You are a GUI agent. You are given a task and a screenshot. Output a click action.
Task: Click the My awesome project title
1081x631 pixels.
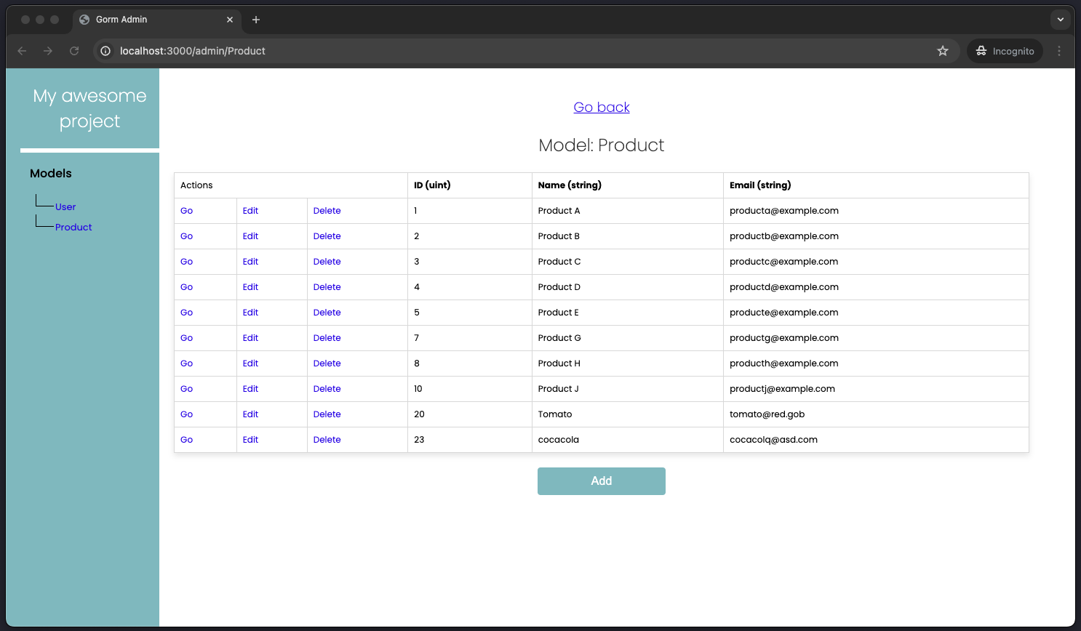point(90,108)
